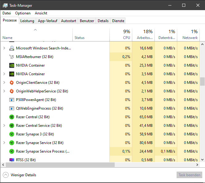The width and height of the screenshot is (205, 183).
Task: Expand the Razer Synapse Service process
Action: point(4,143)
